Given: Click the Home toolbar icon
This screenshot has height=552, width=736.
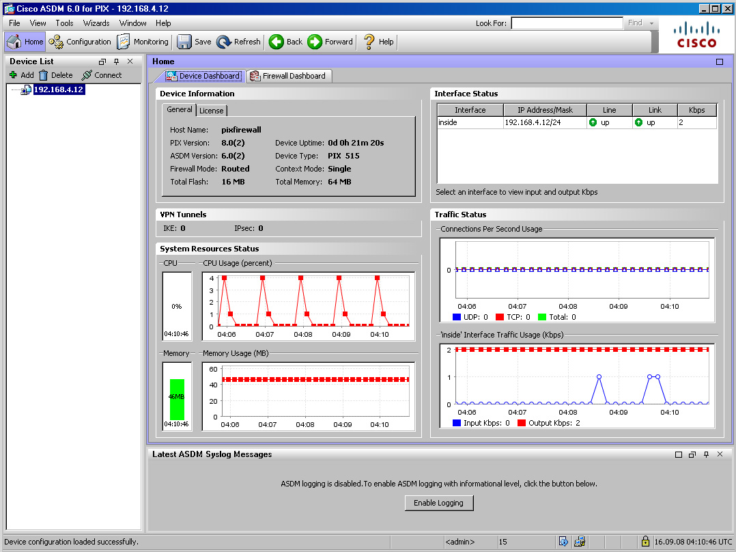Looking at the screenshot, I should [25, 42].
